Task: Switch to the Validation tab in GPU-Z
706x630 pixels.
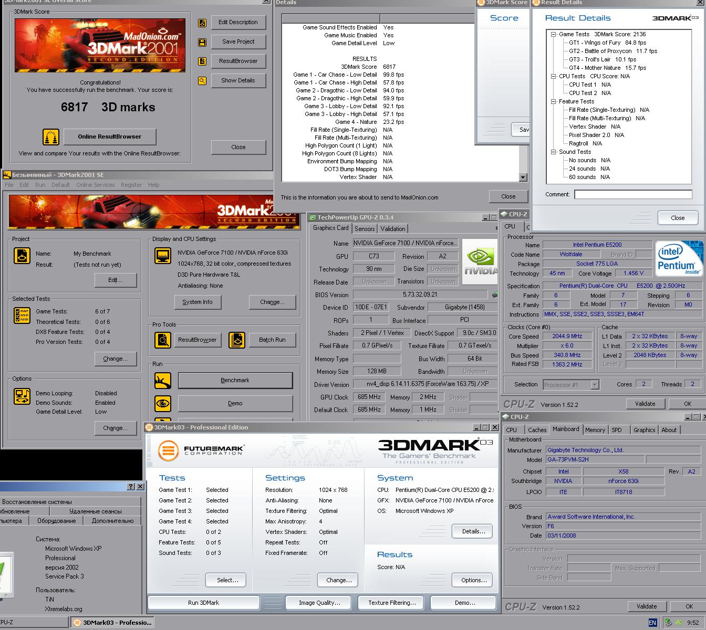Action: [393, 229]
